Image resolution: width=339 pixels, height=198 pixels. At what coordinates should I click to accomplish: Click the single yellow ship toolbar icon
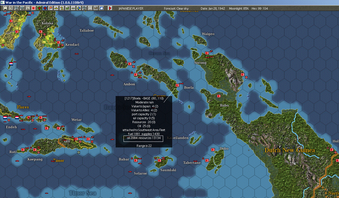[56, 8]
